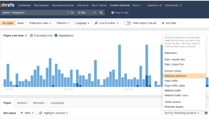Screen dimensions: 209x119
Task: Open Academy external link icon
Action: pos(161,5)
